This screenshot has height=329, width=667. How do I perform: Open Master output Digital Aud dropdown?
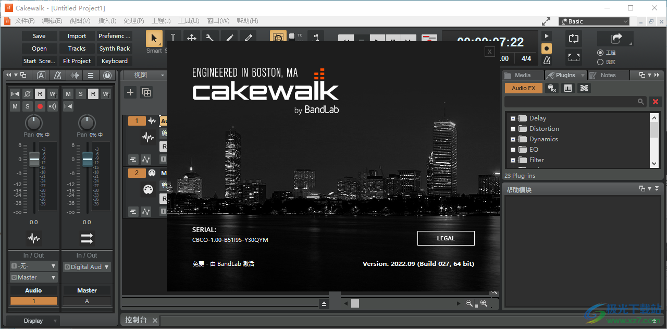coord(87,266)
